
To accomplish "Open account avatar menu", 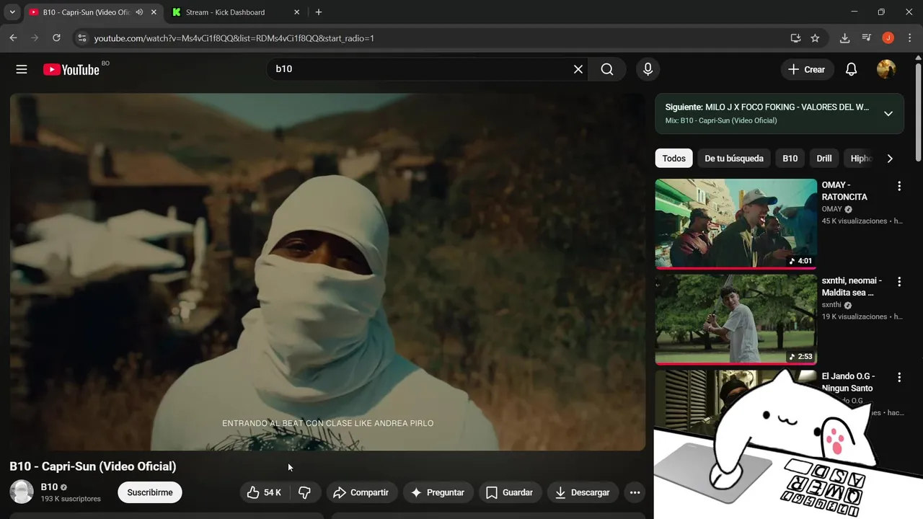I will pos(886,69).
